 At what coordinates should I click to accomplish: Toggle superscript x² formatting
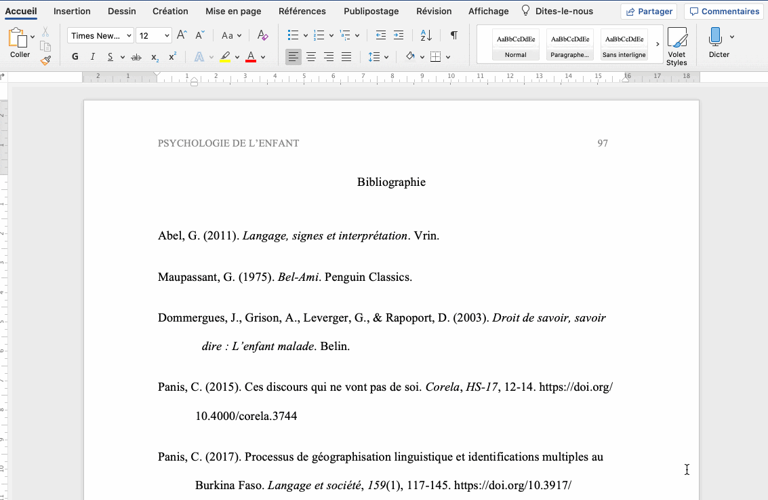pos(172,57)
